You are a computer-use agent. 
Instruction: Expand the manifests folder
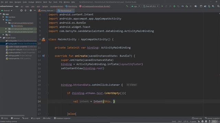[3, 17]
